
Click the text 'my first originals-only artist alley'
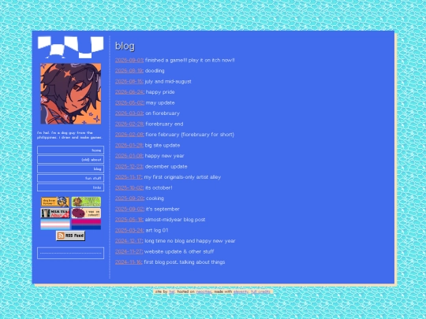click(182, 177)
